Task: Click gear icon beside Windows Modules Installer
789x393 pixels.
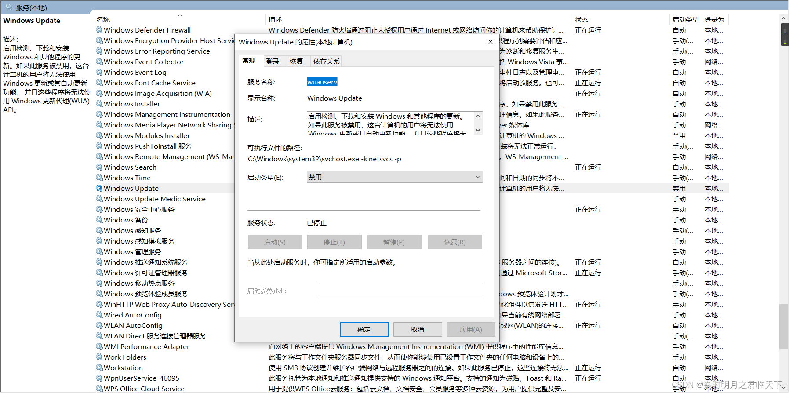Action: point(99,135)
